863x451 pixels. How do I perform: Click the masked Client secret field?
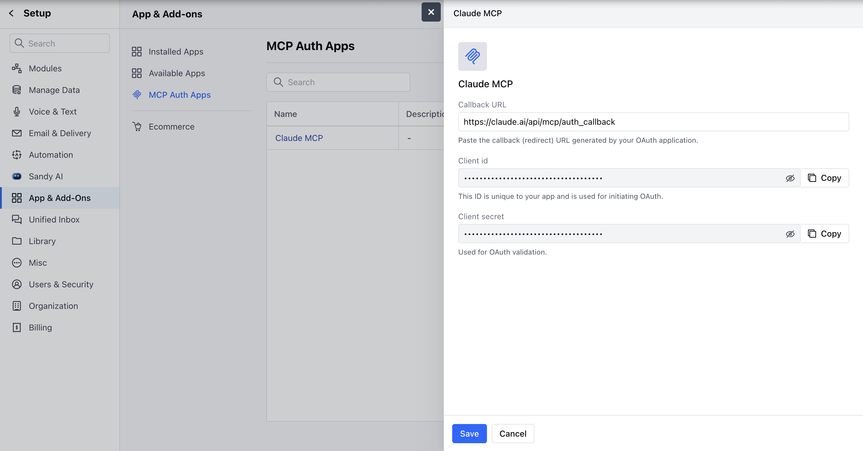[x=629, y=234]
